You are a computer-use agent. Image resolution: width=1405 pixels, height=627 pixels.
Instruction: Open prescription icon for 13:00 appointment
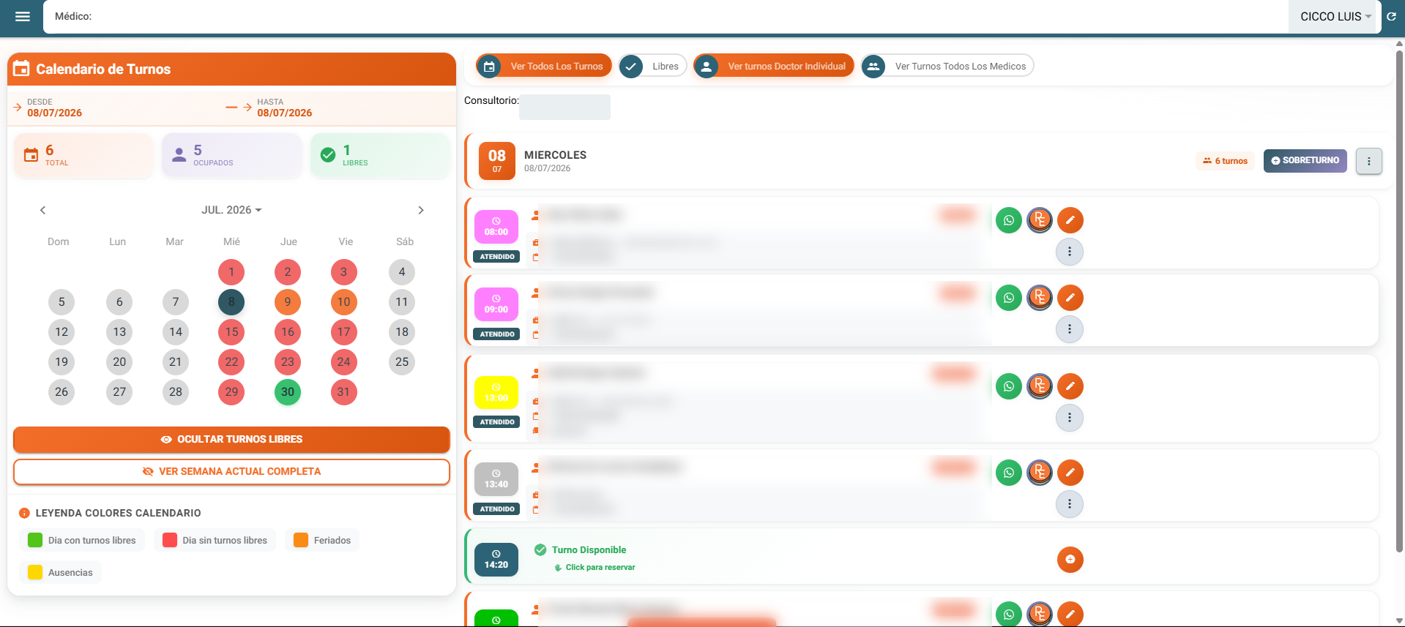coord(1040,386)
